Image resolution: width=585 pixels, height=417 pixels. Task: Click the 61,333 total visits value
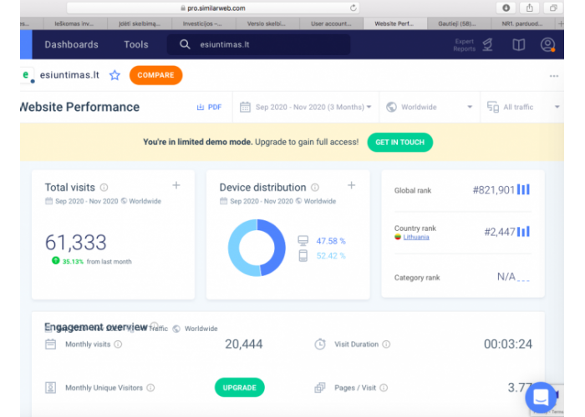coord(76,243)
